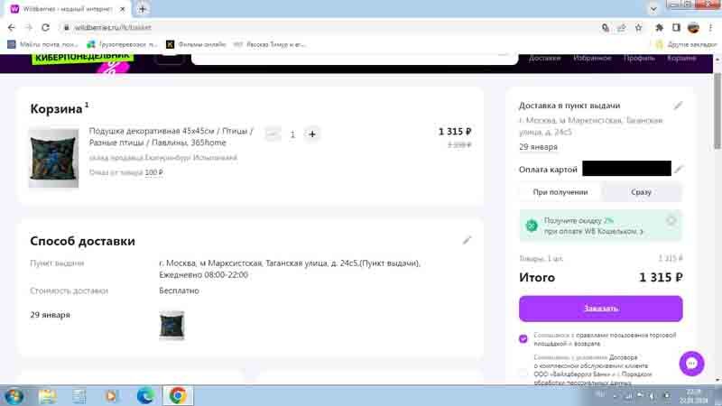Uncheck the marketplace rules agreement checkbox

coord(523,339)
